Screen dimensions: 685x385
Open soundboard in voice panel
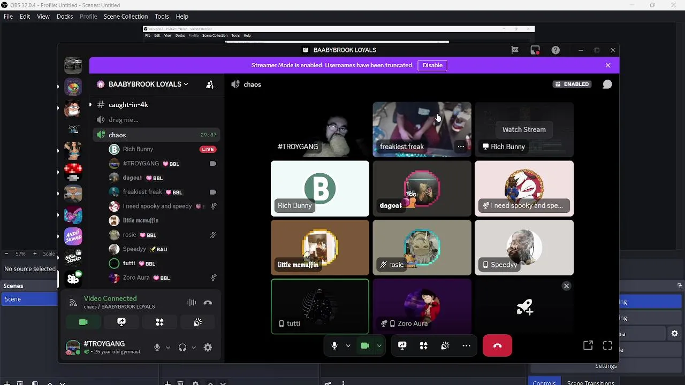(198, 322)
